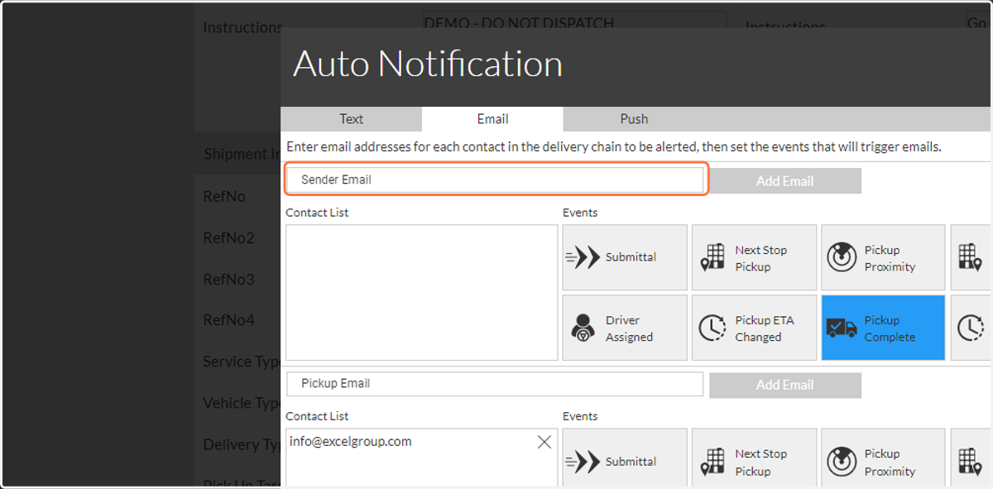Toggle Next Stop Pickup event in Sender Email section
993x489 pixels.
coord(754,257)
